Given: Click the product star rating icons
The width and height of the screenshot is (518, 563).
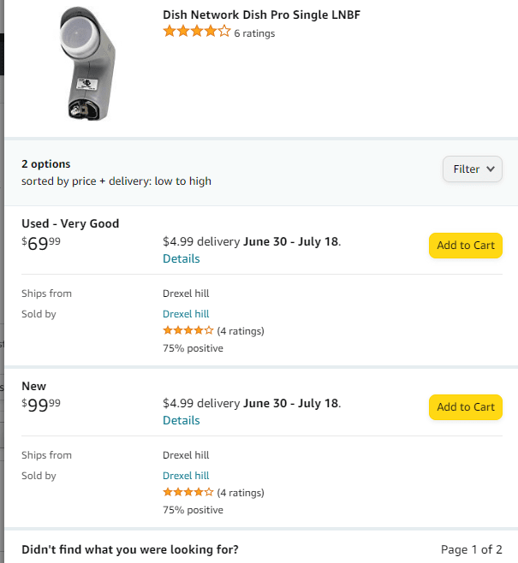Looking at the screenshot, I should (197, 32).
